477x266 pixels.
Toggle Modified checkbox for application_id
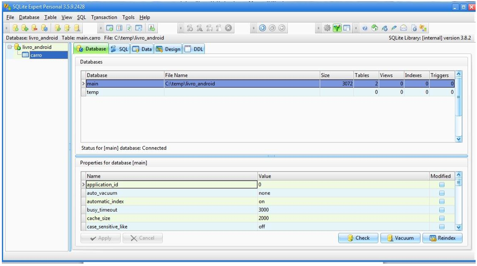pyautogui.click(x=442, y=185)
